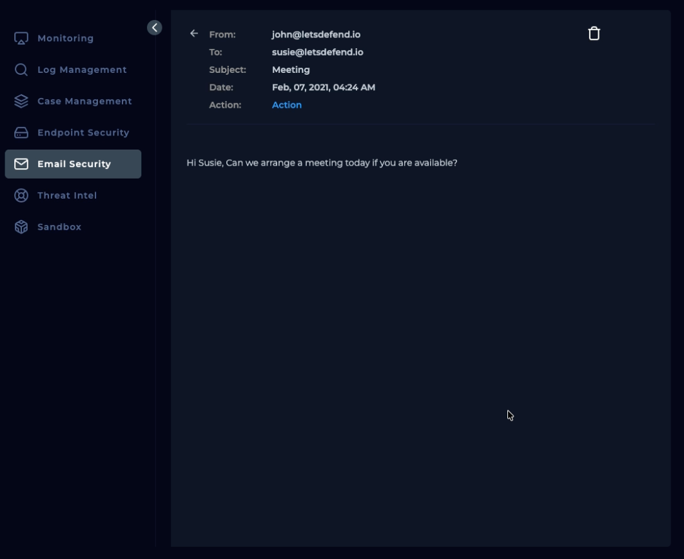Navigate to Case Management text entry
Viewport: 684px width, 559px height.
pyautogui.click(x=84, y=101)
